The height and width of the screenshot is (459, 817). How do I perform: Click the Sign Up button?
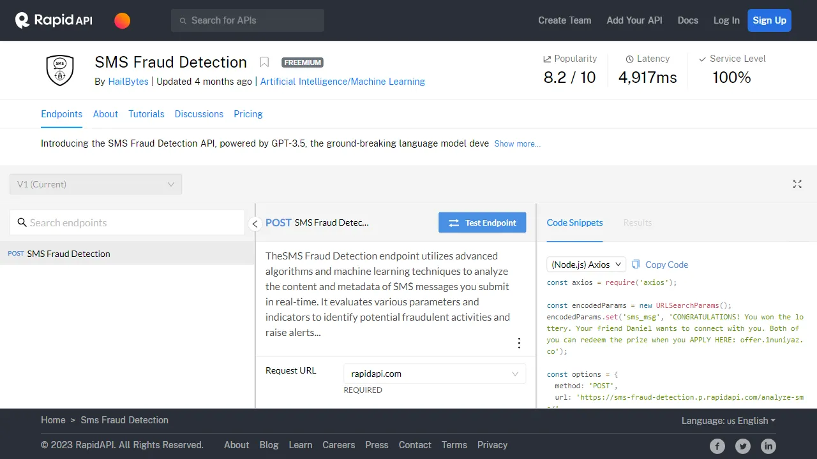769,20
